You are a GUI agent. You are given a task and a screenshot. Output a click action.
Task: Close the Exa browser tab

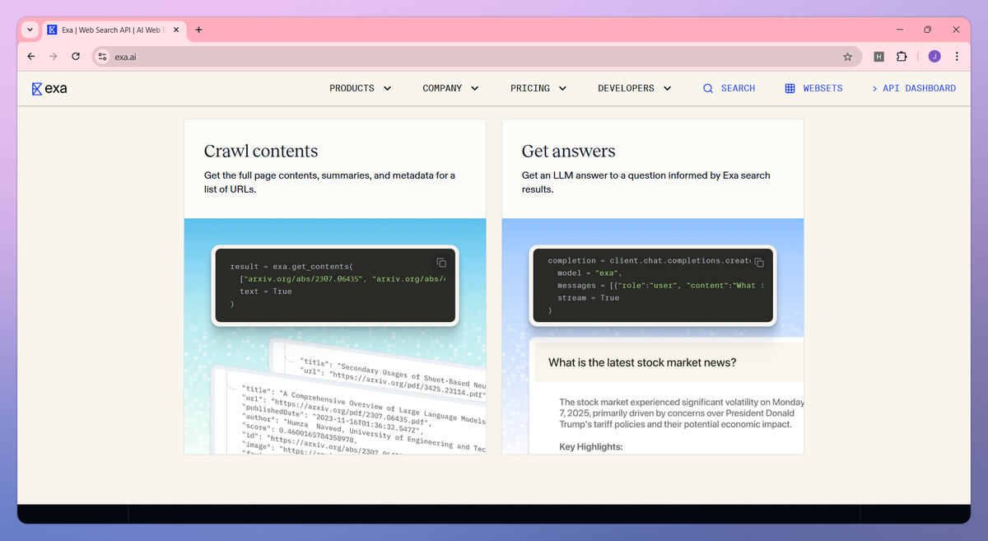tap(176, 30)
